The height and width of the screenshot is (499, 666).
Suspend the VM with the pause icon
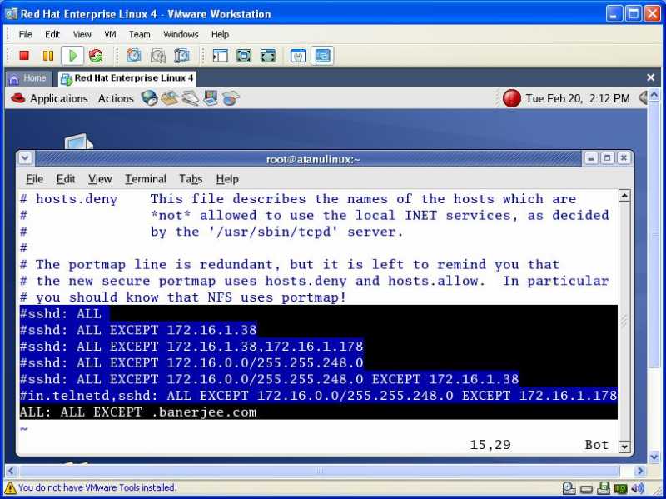47,56
